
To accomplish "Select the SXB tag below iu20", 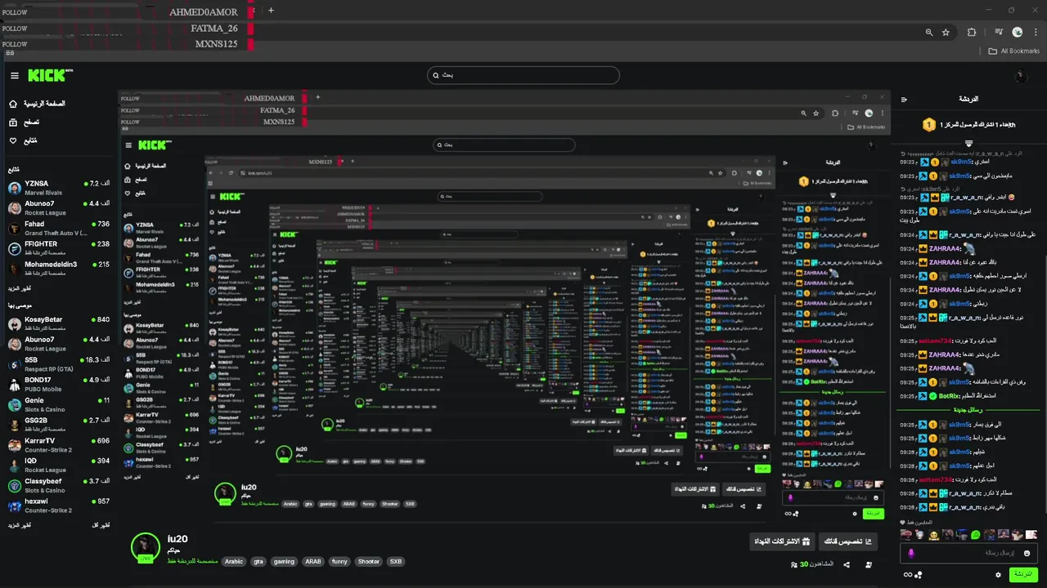I will [x=396, y=562].
